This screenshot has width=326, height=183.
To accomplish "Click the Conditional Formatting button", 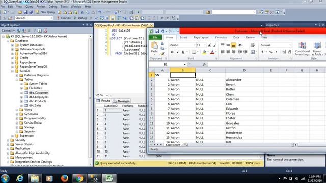I will pos(302,49).
